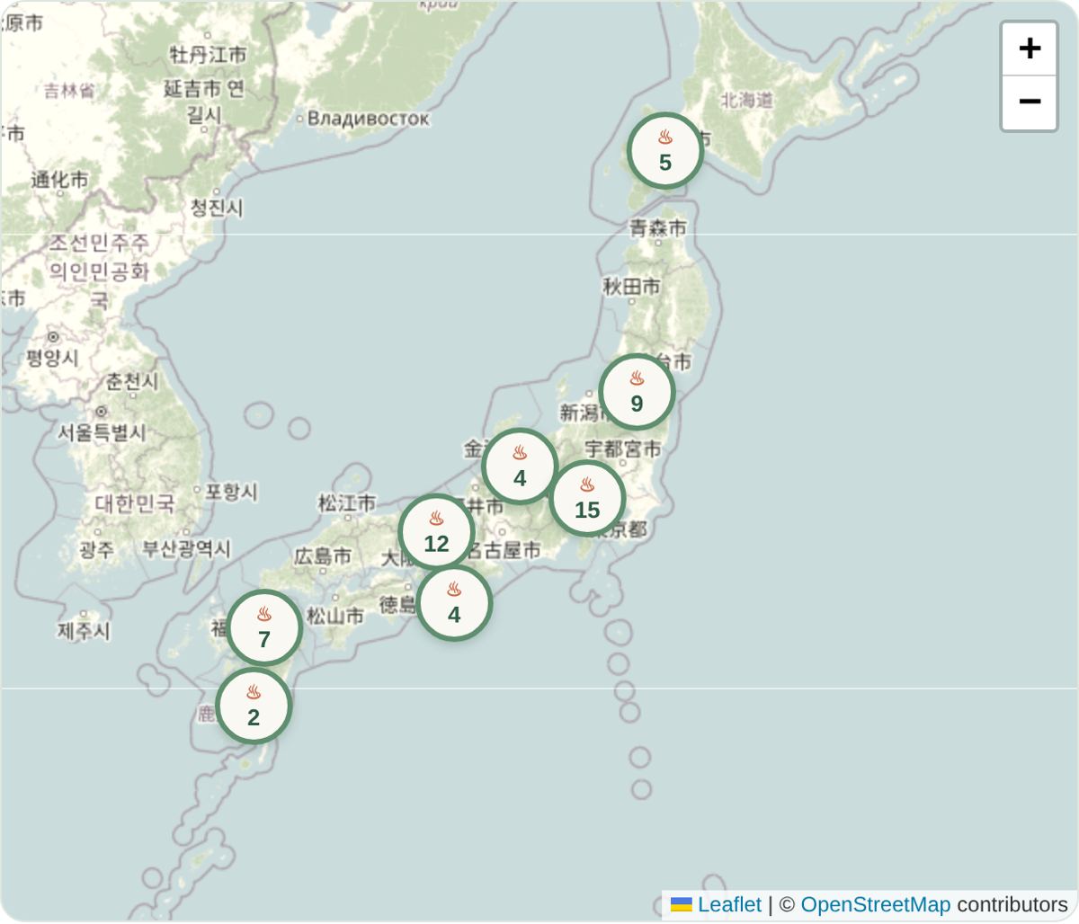1079x924 pixels.
Task: Open the Kyushu cluster marker showing 7
Action: [x=264, y=627]
